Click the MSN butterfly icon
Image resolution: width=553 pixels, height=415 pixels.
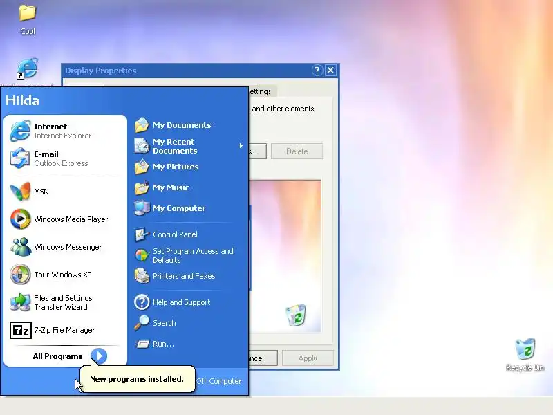20,192
